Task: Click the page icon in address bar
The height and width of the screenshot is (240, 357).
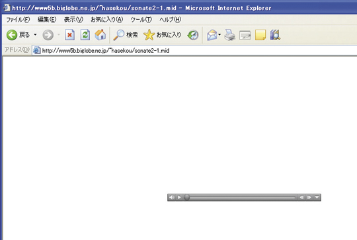Action: click(36, 50)
